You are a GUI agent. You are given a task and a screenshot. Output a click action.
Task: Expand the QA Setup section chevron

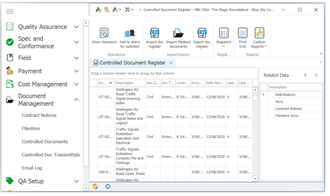tap(76, 181)
